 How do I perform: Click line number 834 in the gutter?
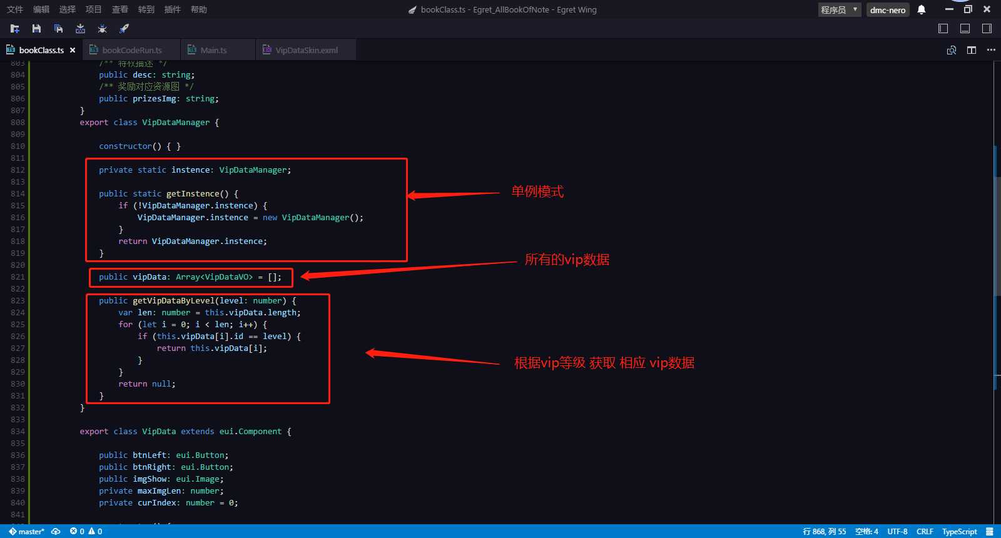(18, 432)
